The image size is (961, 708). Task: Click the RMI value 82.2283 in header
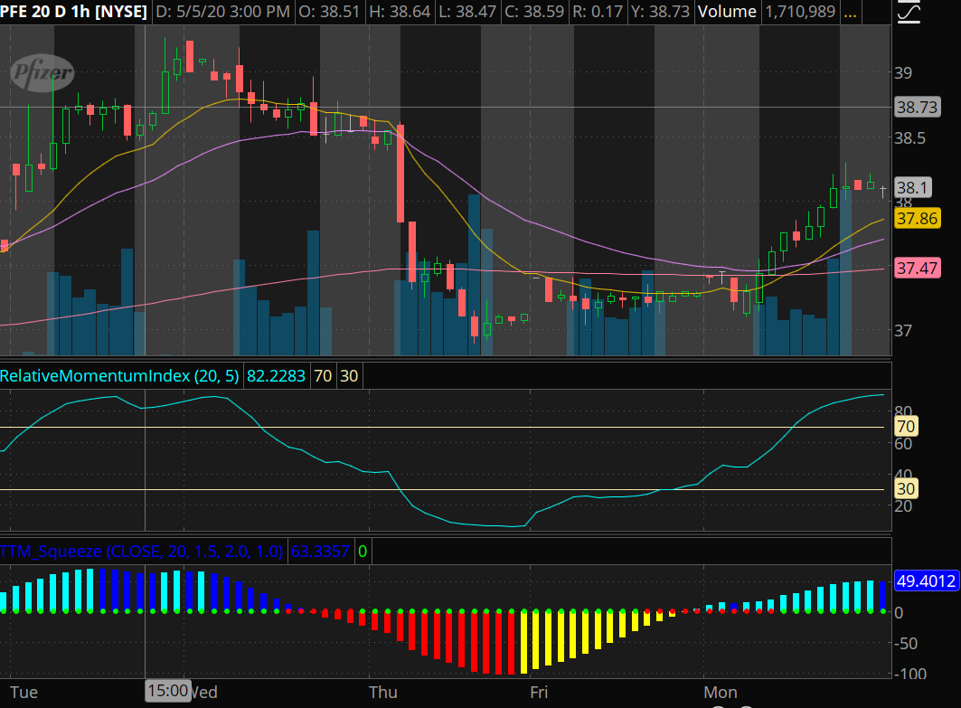point(275,376)
